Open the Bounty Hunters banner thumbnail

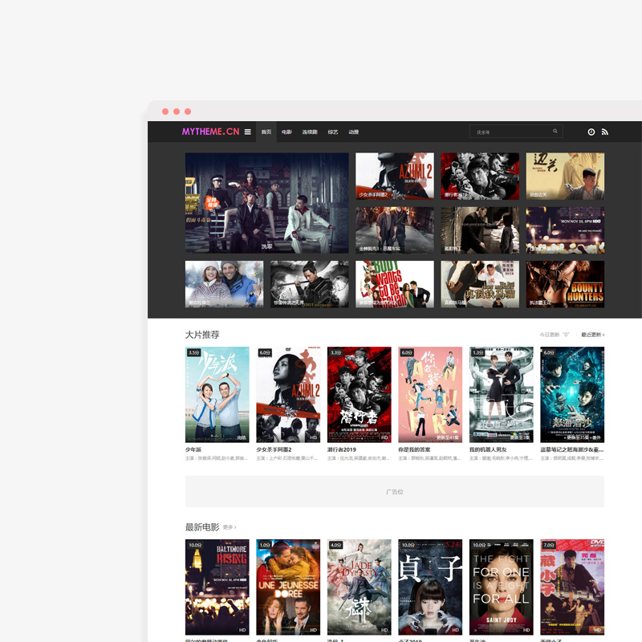click(x=565, y=284)
